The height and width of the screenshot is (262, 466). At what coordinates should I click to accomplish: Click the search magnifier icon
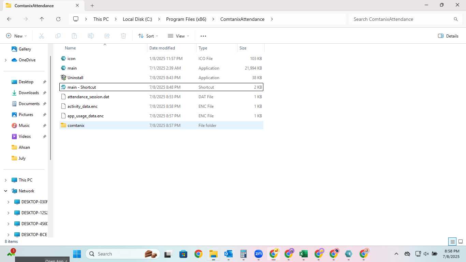click(456, 19)
